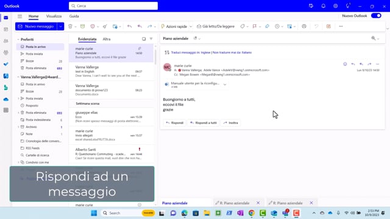Click the Delete trash icon in toolbar
This screenshot has height=219, width=390.
70,26
